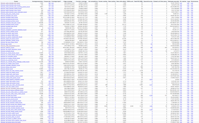Open the libfuzzer_gpu_fuzzer link

click(6, 44)
